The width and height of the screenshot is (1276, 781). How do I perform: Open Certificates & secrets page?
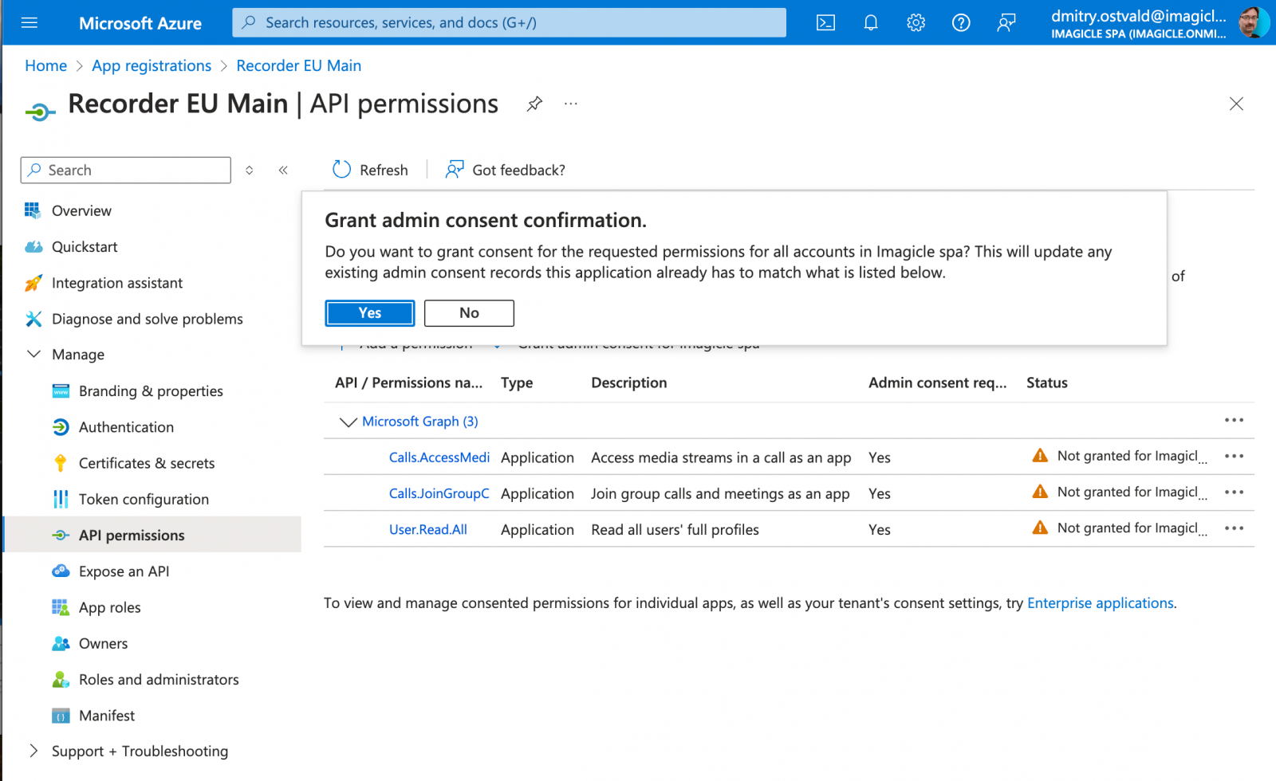pos(147,463)
